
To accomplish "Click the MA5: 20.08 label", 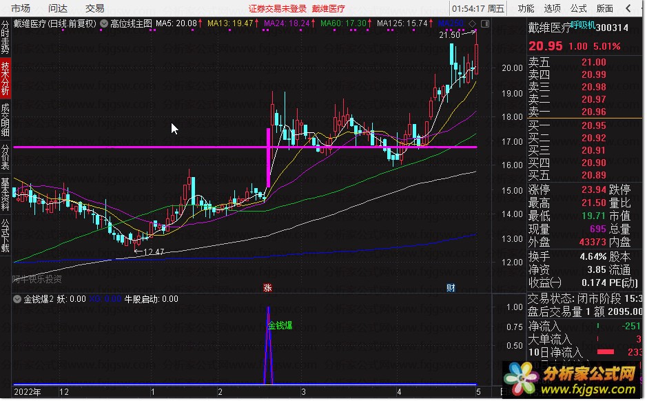I will pos(176,23).
